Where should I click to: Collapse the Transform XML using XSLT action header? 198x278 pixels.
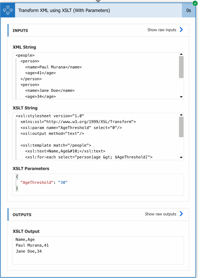[98, 11]
